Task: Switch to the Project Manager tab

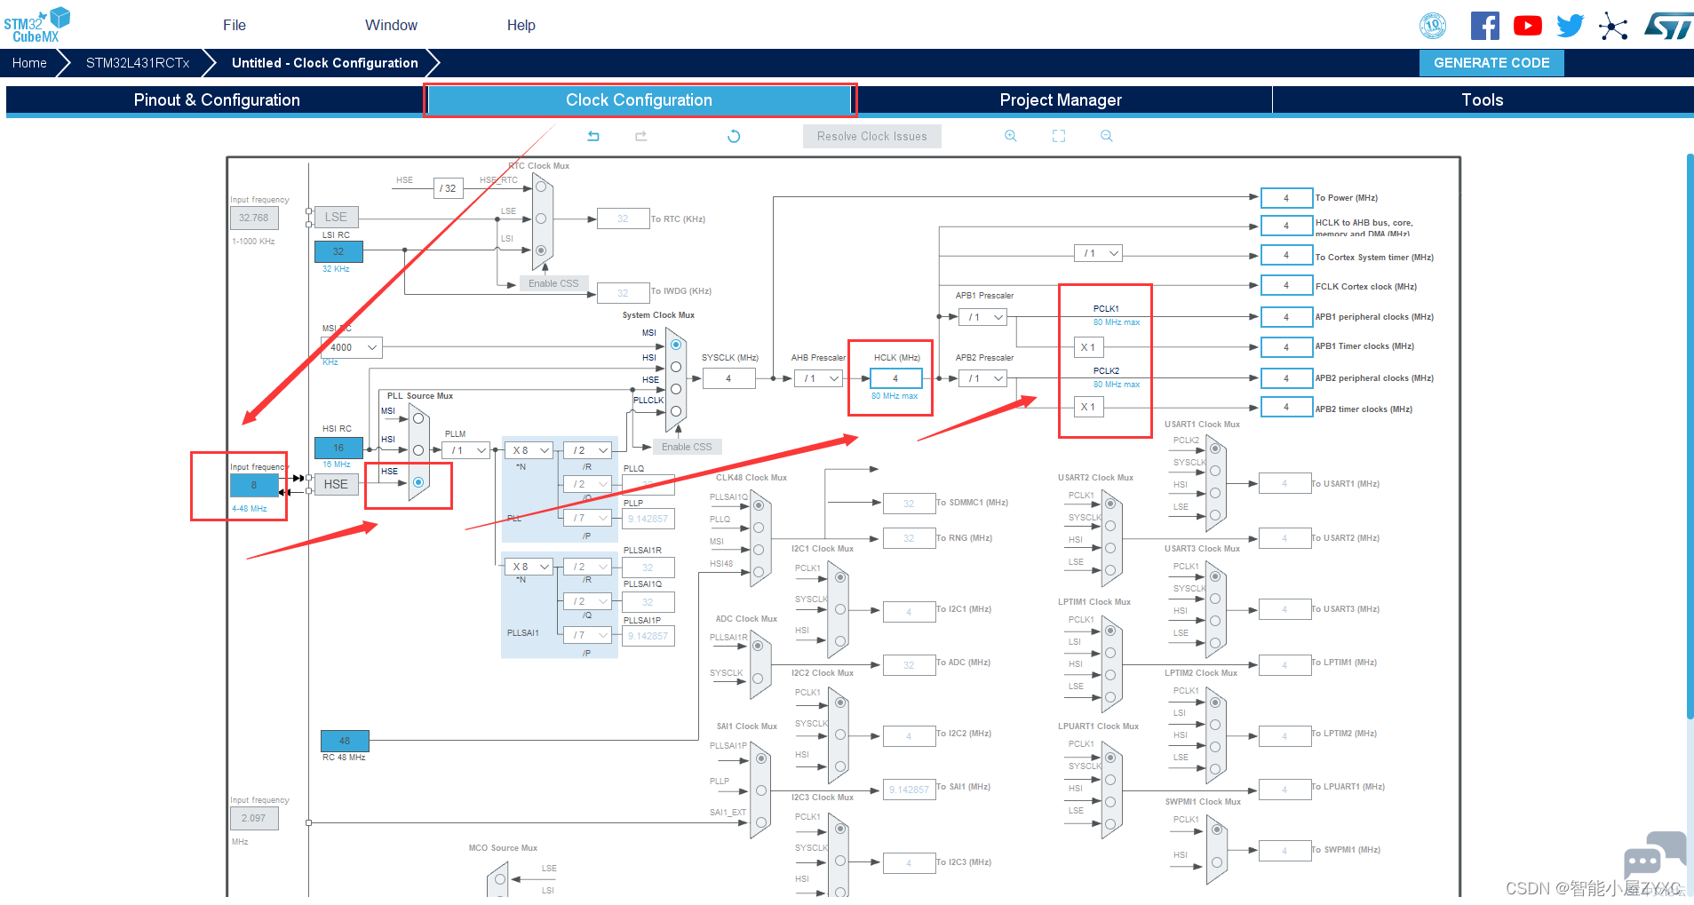Action: pos(1061,100)
